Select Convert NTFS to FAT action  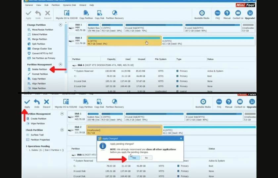(40, 53)
